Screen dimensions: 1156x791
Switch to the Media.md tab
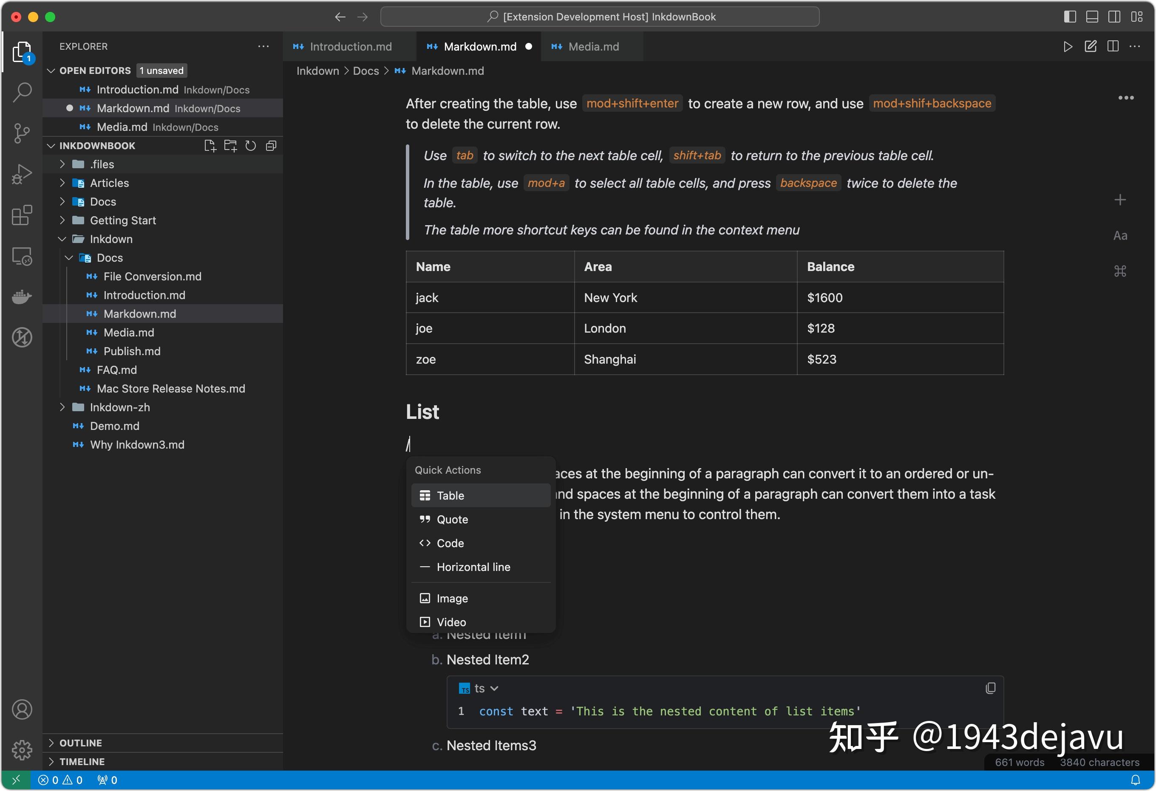tap(593, 46)
